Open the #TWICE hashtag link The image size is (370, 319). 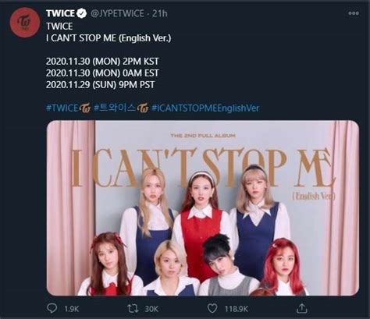tap(62, 108)
